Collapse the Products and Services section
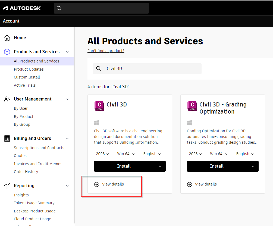 (67, 52)
